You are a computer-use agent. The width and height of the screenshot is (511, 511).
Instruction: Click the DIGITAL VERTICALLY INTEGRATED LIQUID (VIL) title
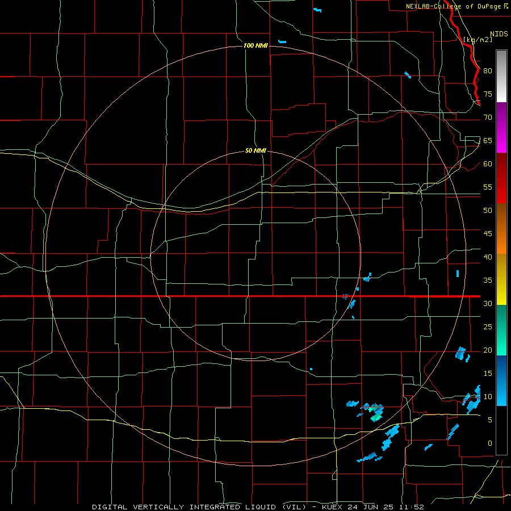click(199, 507)
